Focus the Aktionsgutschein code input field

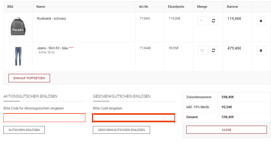(44, 118)
